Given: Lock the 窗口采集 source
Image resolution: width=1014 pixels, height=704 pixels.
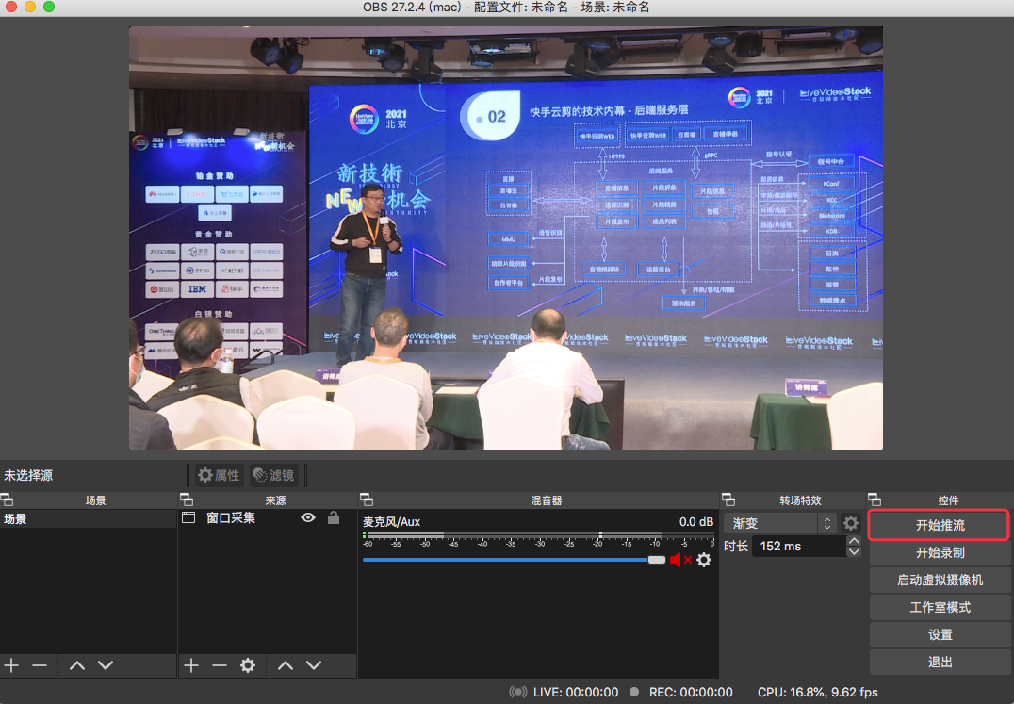Looking at the screenshot, I should 333,517.
